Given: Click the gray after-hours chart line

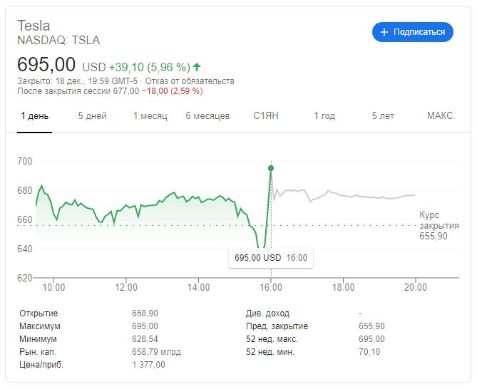Looking at the screenshot, I should coord(357,196).
